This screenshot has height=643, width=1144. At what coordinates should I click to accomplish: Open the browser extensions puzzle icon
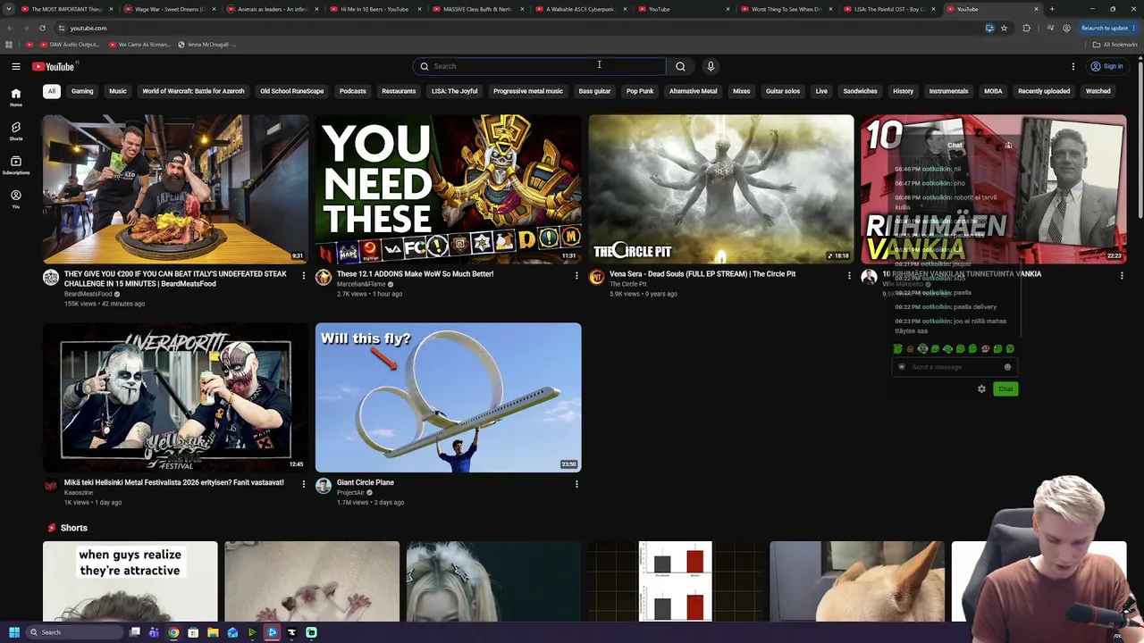point(1026,28)
